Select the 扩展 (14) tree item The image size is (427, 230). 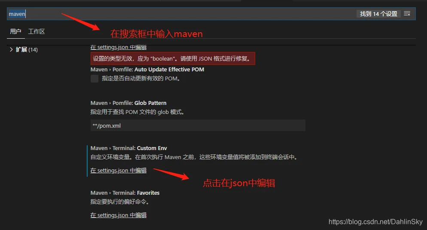click(x=26, y=49)
